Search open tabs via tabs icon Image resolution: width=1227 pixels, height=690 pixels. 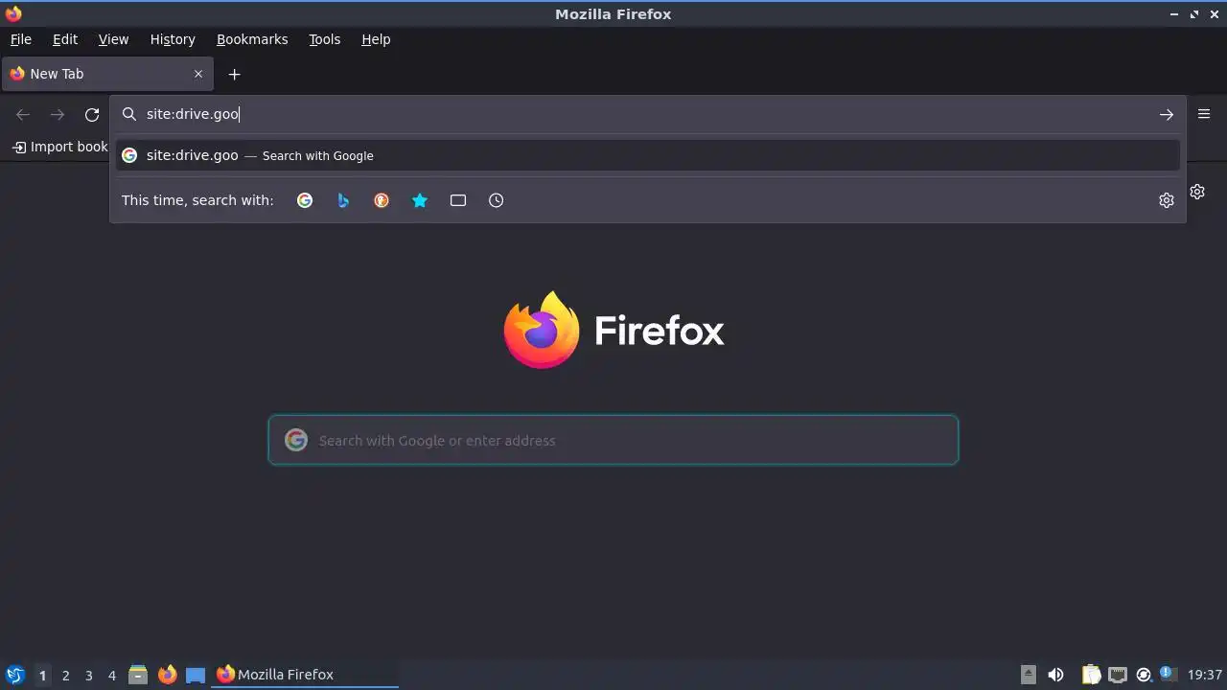coord(458,200)
